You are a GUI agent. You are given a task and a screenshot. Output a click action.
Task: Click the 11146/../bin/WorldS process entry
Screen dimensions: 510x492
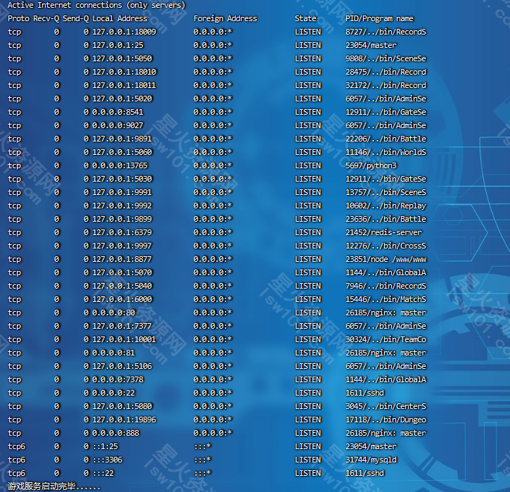tap(385, 152)
